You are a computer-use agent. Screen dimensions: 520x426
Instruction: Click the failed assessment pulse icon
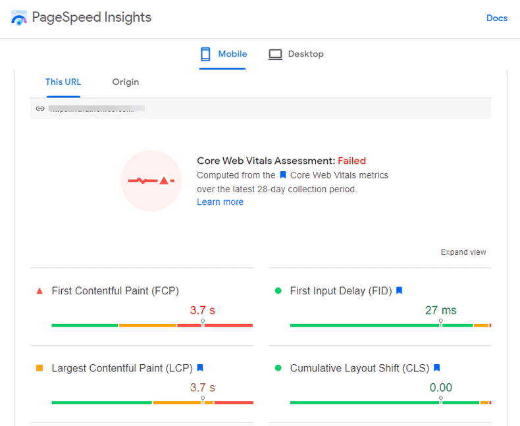tap(151, 180)
